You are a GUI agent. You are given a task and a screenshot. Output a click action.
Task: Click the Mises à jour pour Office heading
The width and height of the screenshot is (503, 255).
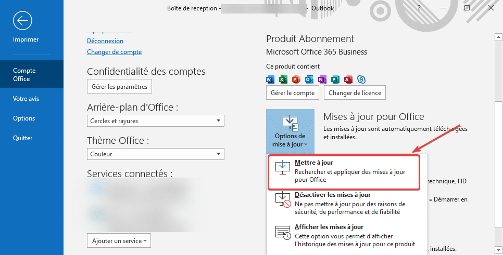tap(374, 116)
